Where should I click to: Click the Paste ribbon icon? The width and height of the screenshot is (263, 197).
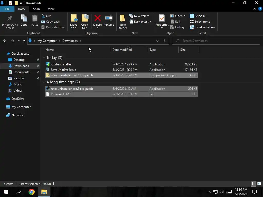point(35,18)
